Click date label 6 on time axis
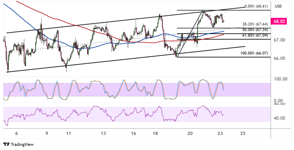 16,134
